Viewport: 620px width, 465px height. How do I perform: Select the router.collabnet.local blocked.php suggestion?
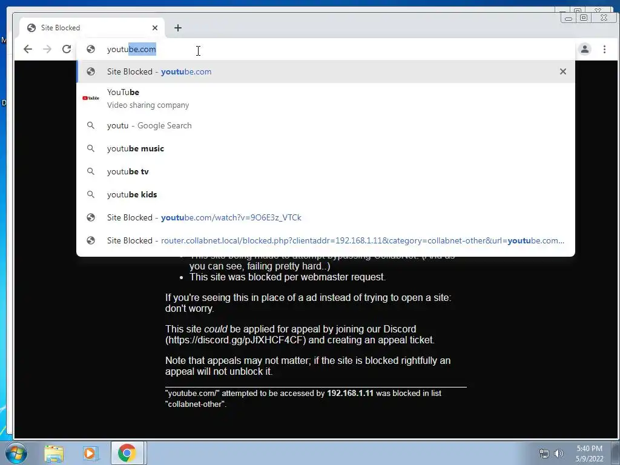326,240
